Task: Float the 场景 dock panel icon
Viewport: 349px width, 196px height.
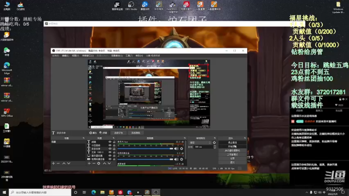Action: 83,138
